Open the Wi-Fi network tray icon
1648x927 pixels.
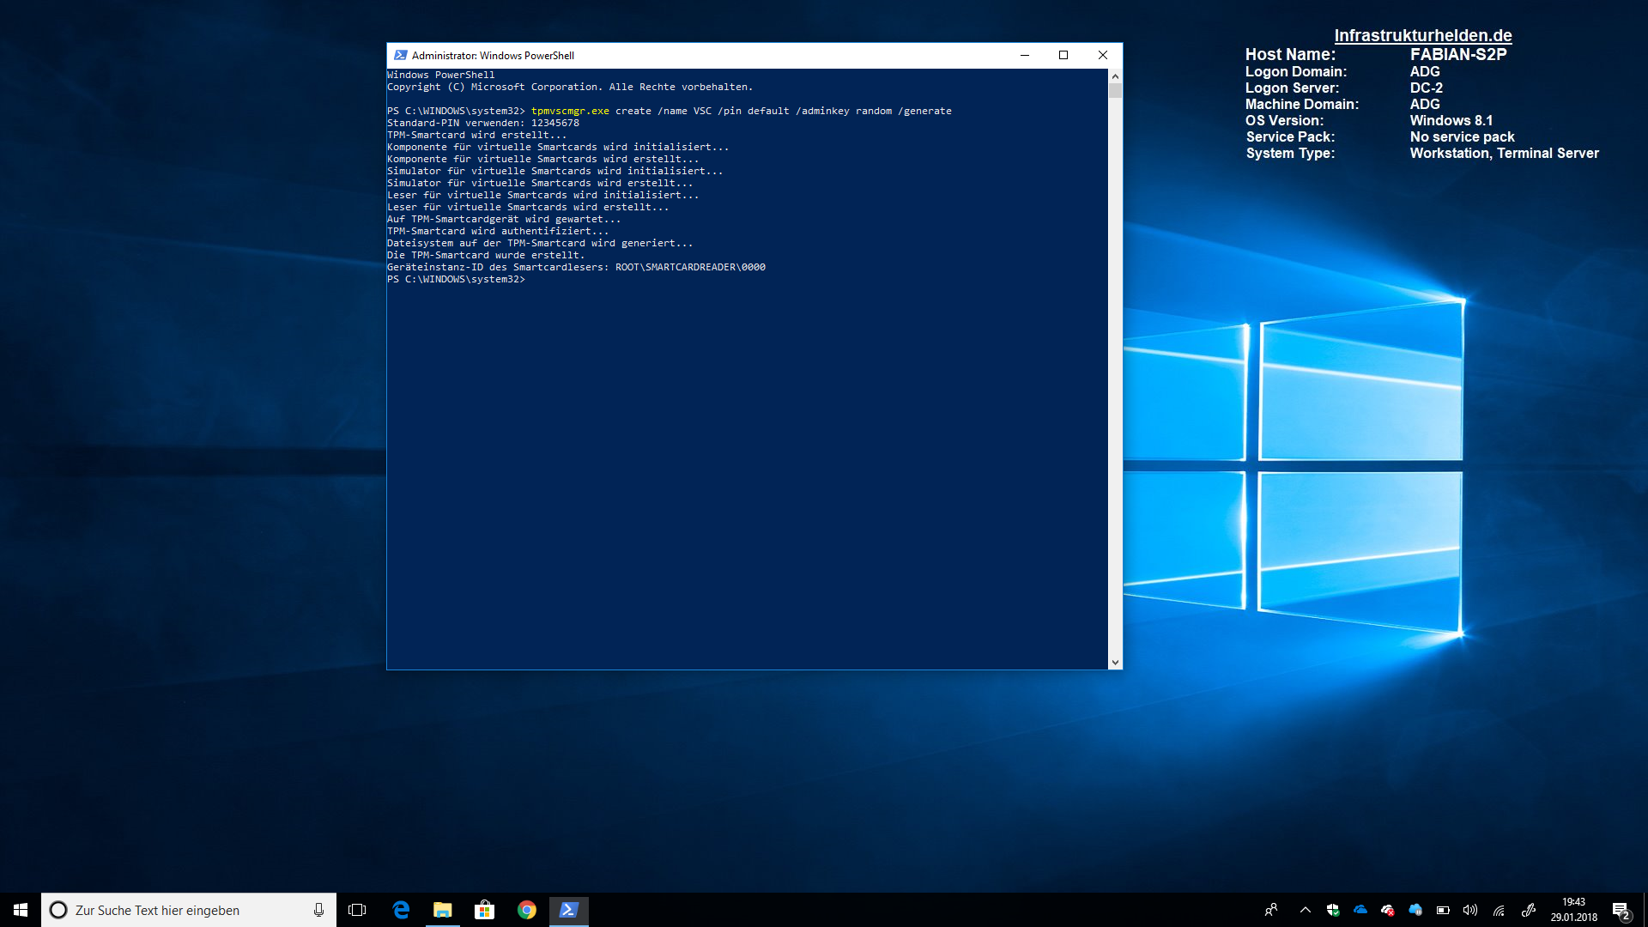(x=1499, y=910)
